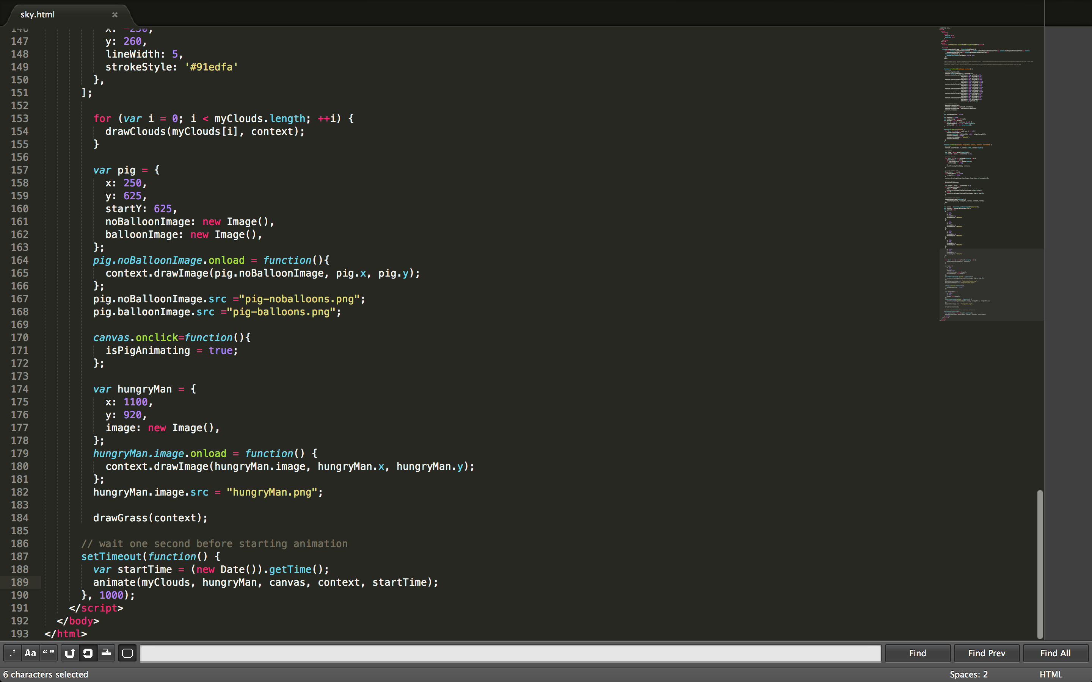Click the 'drawClouds(myClouds[i], context);' call

(205, 131)
